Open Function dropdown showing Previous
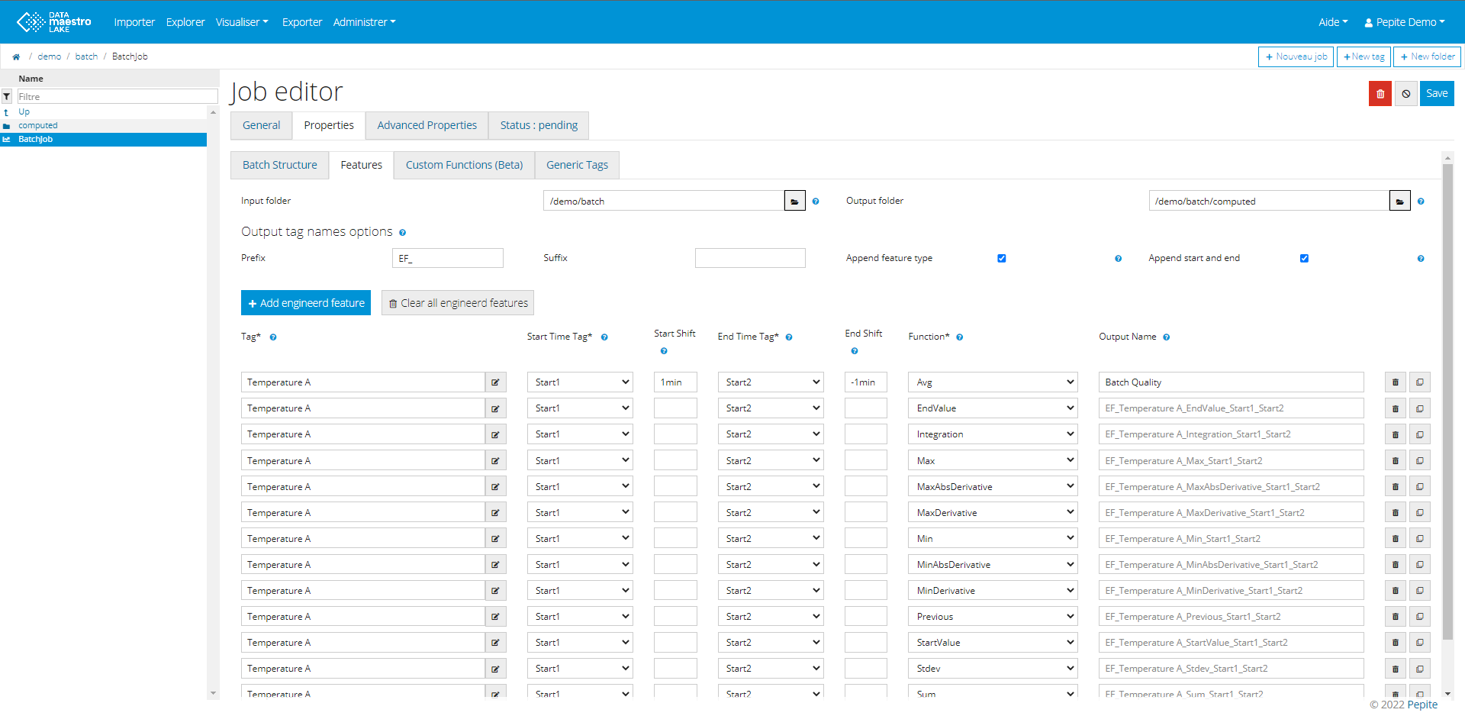Image resolution: width=1465 pixels, height=716 pixels. click(993, 617)
